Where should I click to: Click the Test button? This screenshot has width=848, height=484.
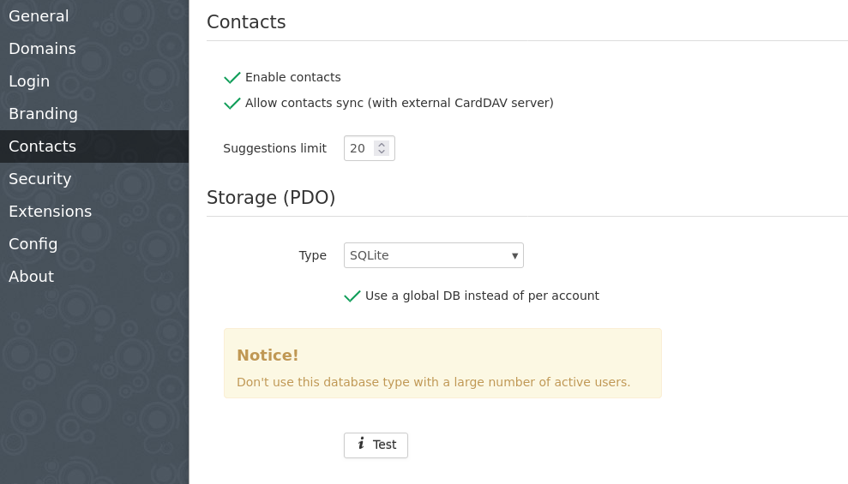pos(376,445)
